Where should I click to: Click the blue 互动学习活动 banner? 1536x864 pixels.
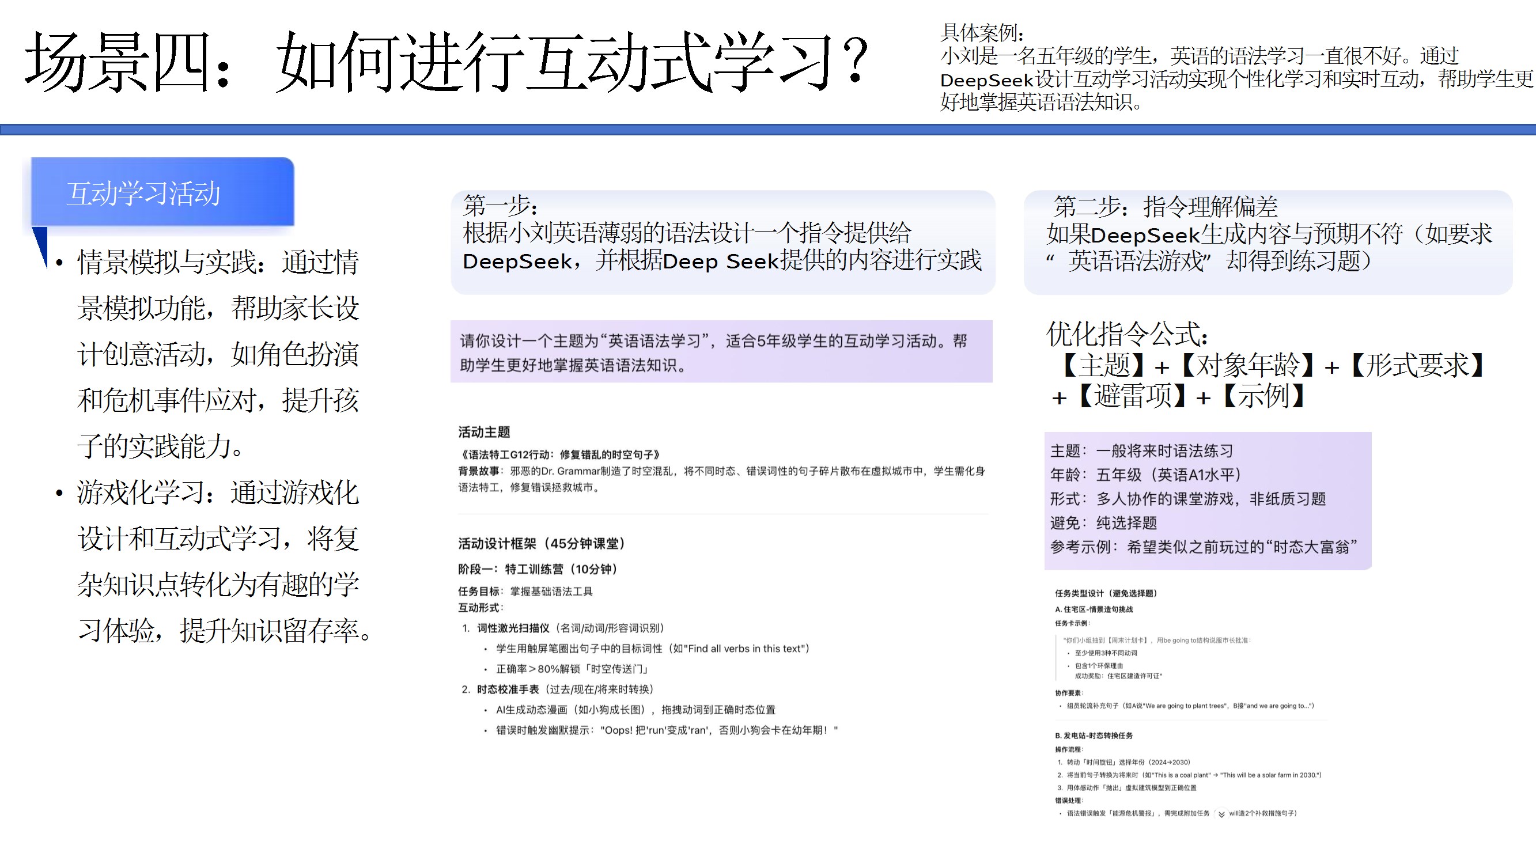[162, 192]
